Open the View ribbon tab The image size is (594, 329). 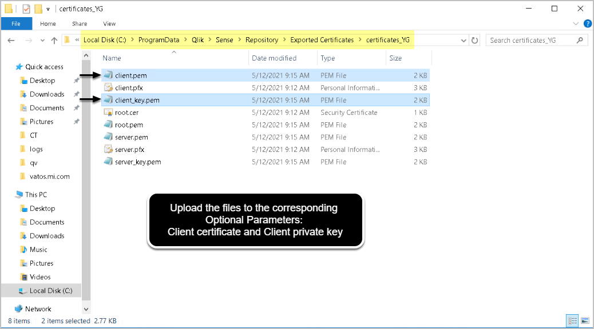click(109, 23)
